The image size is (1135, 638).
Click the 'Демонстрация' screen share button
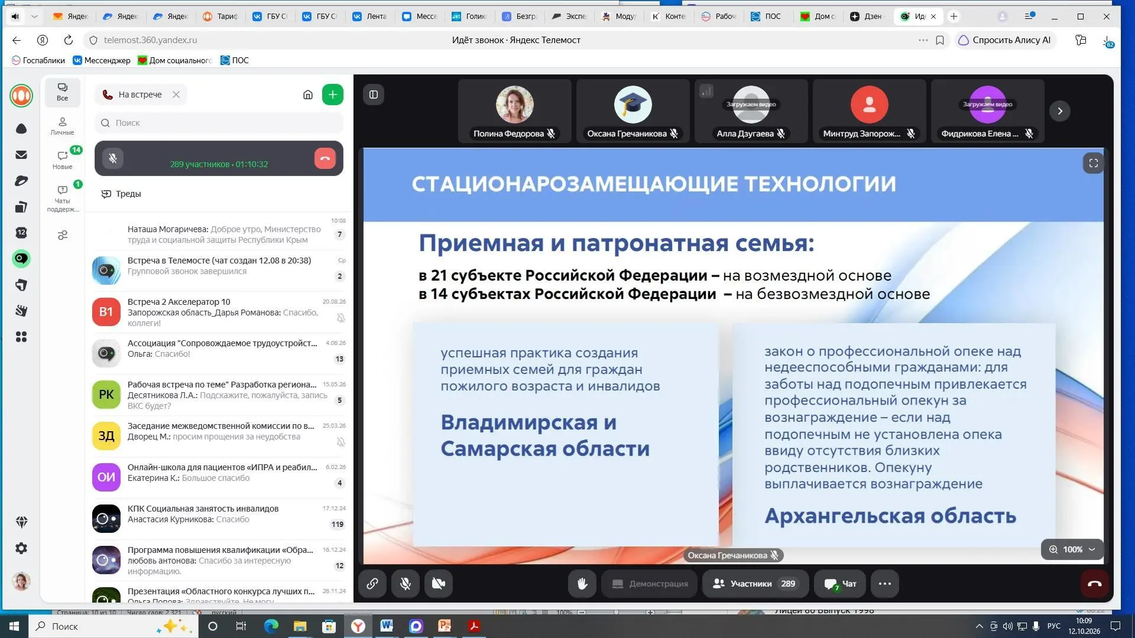tap(650, 584)
